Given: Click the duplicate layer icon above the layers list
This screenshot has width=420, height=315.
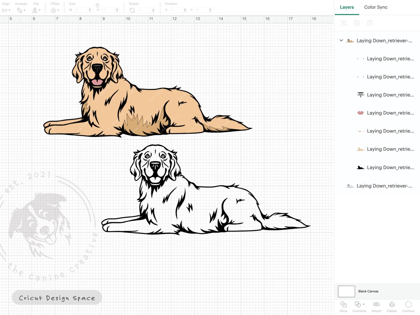Looking at the screenshot, I should click(357, 22).
